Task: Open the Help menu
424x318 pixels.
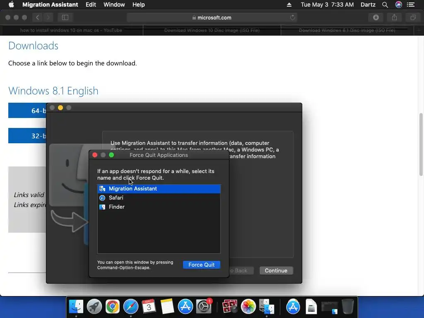Action: [x=138, y=5]
